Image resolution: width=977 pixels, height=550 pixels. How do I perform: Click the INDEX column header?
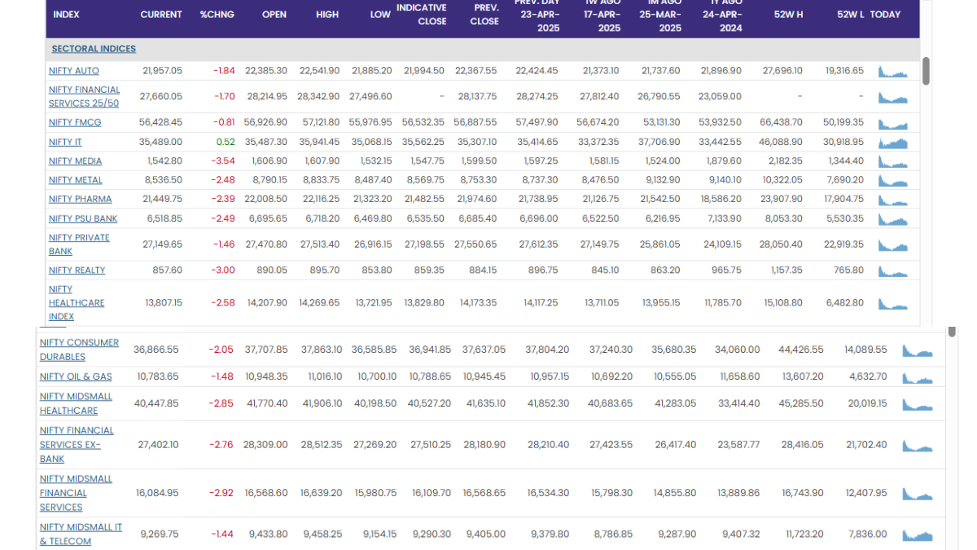pos(66,15)
